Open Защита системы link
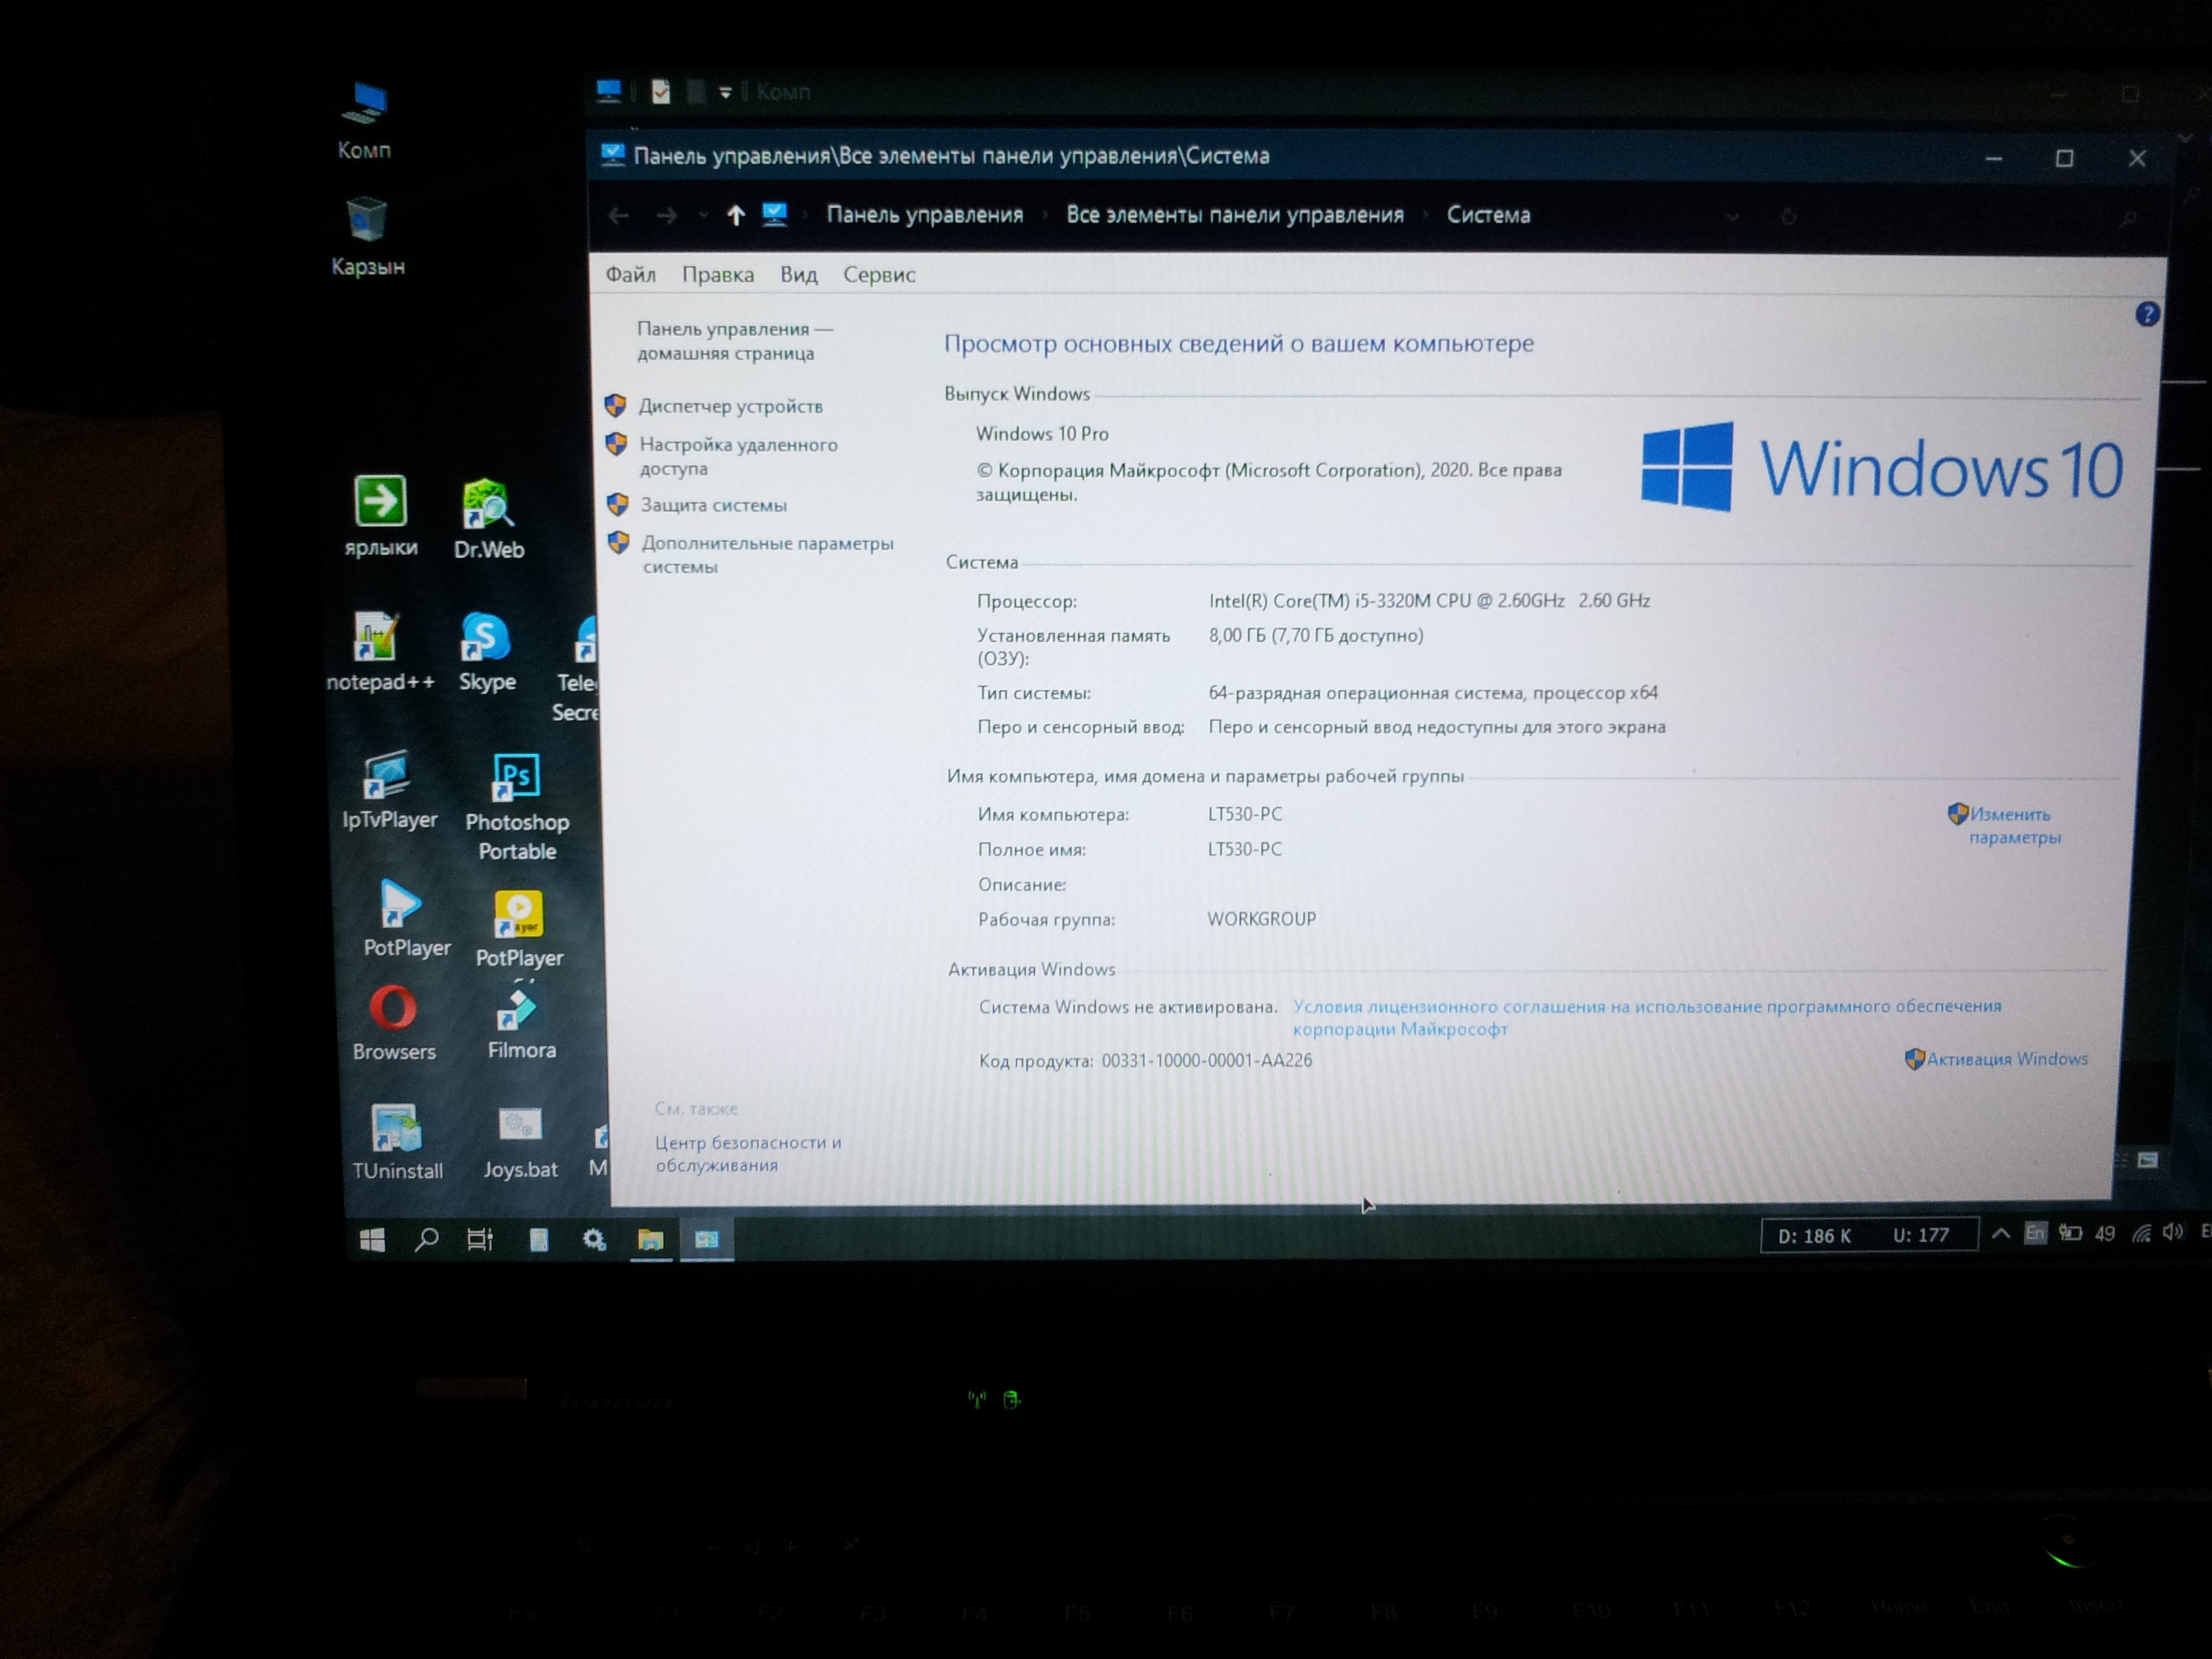Image resolution: width=2212 pixels, height=1659 pixels. (x=714, y=505)
